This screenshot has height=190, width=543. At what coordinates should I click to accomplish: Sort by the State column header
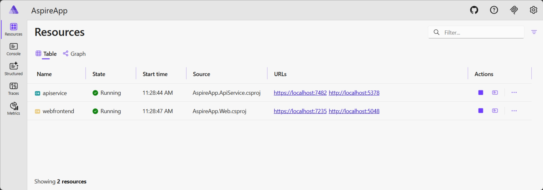click(99, 74)
